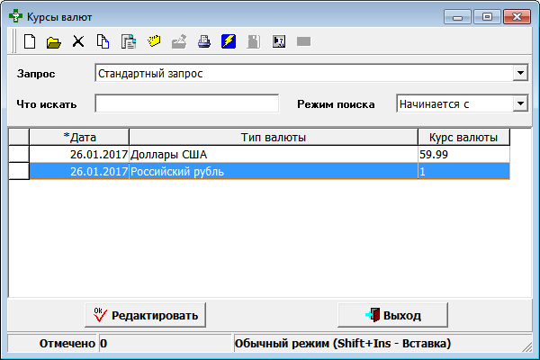Click the Обычный режим status bar text
This screenshot has height=360, width=540.
343,343
